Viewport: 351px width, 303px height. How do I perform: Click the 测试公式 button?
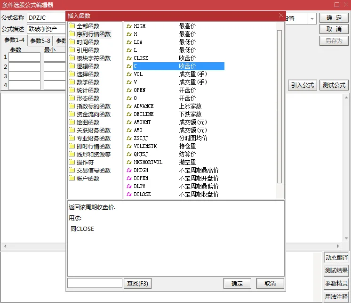click(334, 85)
